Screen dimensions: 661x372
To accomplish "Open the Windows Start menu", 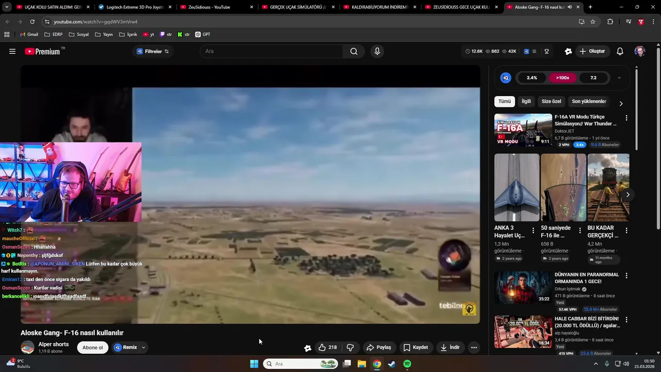I will pyautogui.click(x=254, y=364).
